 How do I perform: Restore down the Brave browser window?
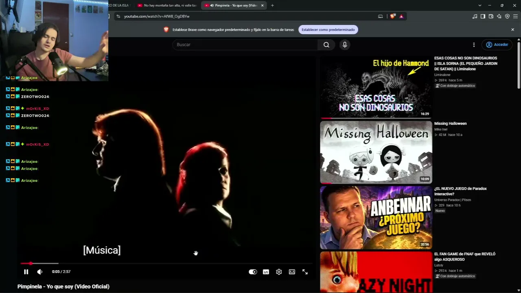click(502, 5)
